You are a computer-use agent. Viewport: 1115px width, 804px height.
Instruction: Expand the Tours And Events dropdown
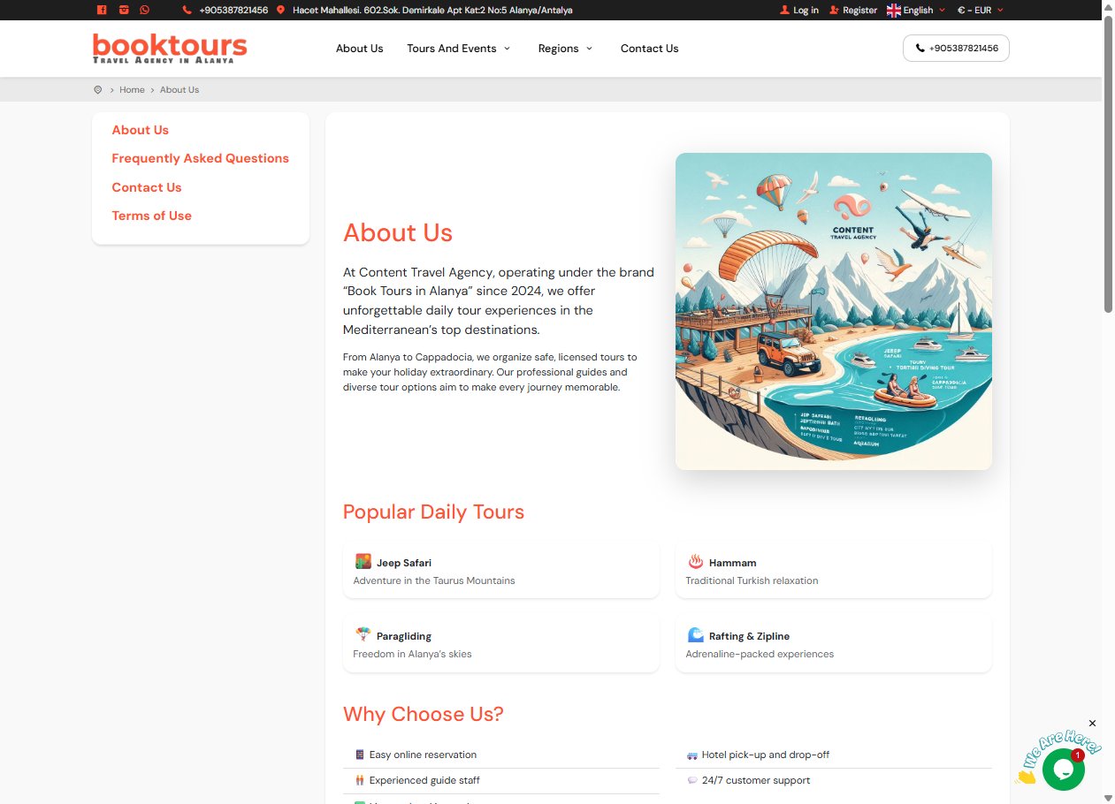pos(459,49)
